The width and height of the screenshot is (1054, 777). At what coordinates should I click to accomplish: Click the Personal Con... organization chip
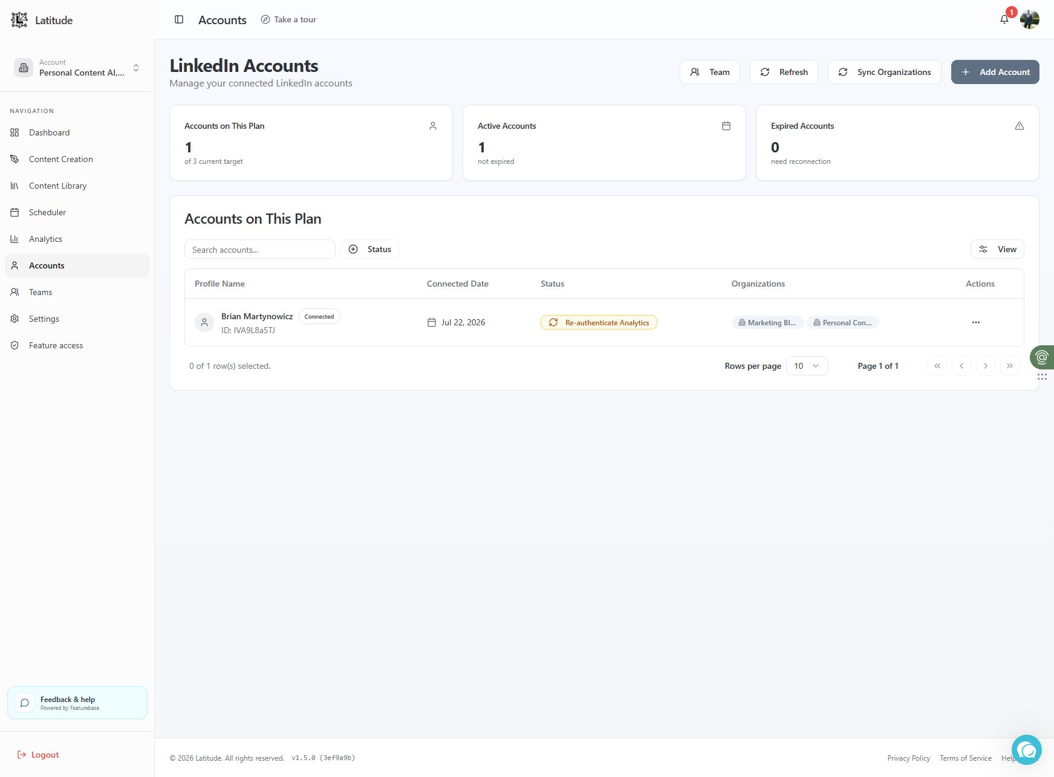pyautogui.click(x=842, y=322)
